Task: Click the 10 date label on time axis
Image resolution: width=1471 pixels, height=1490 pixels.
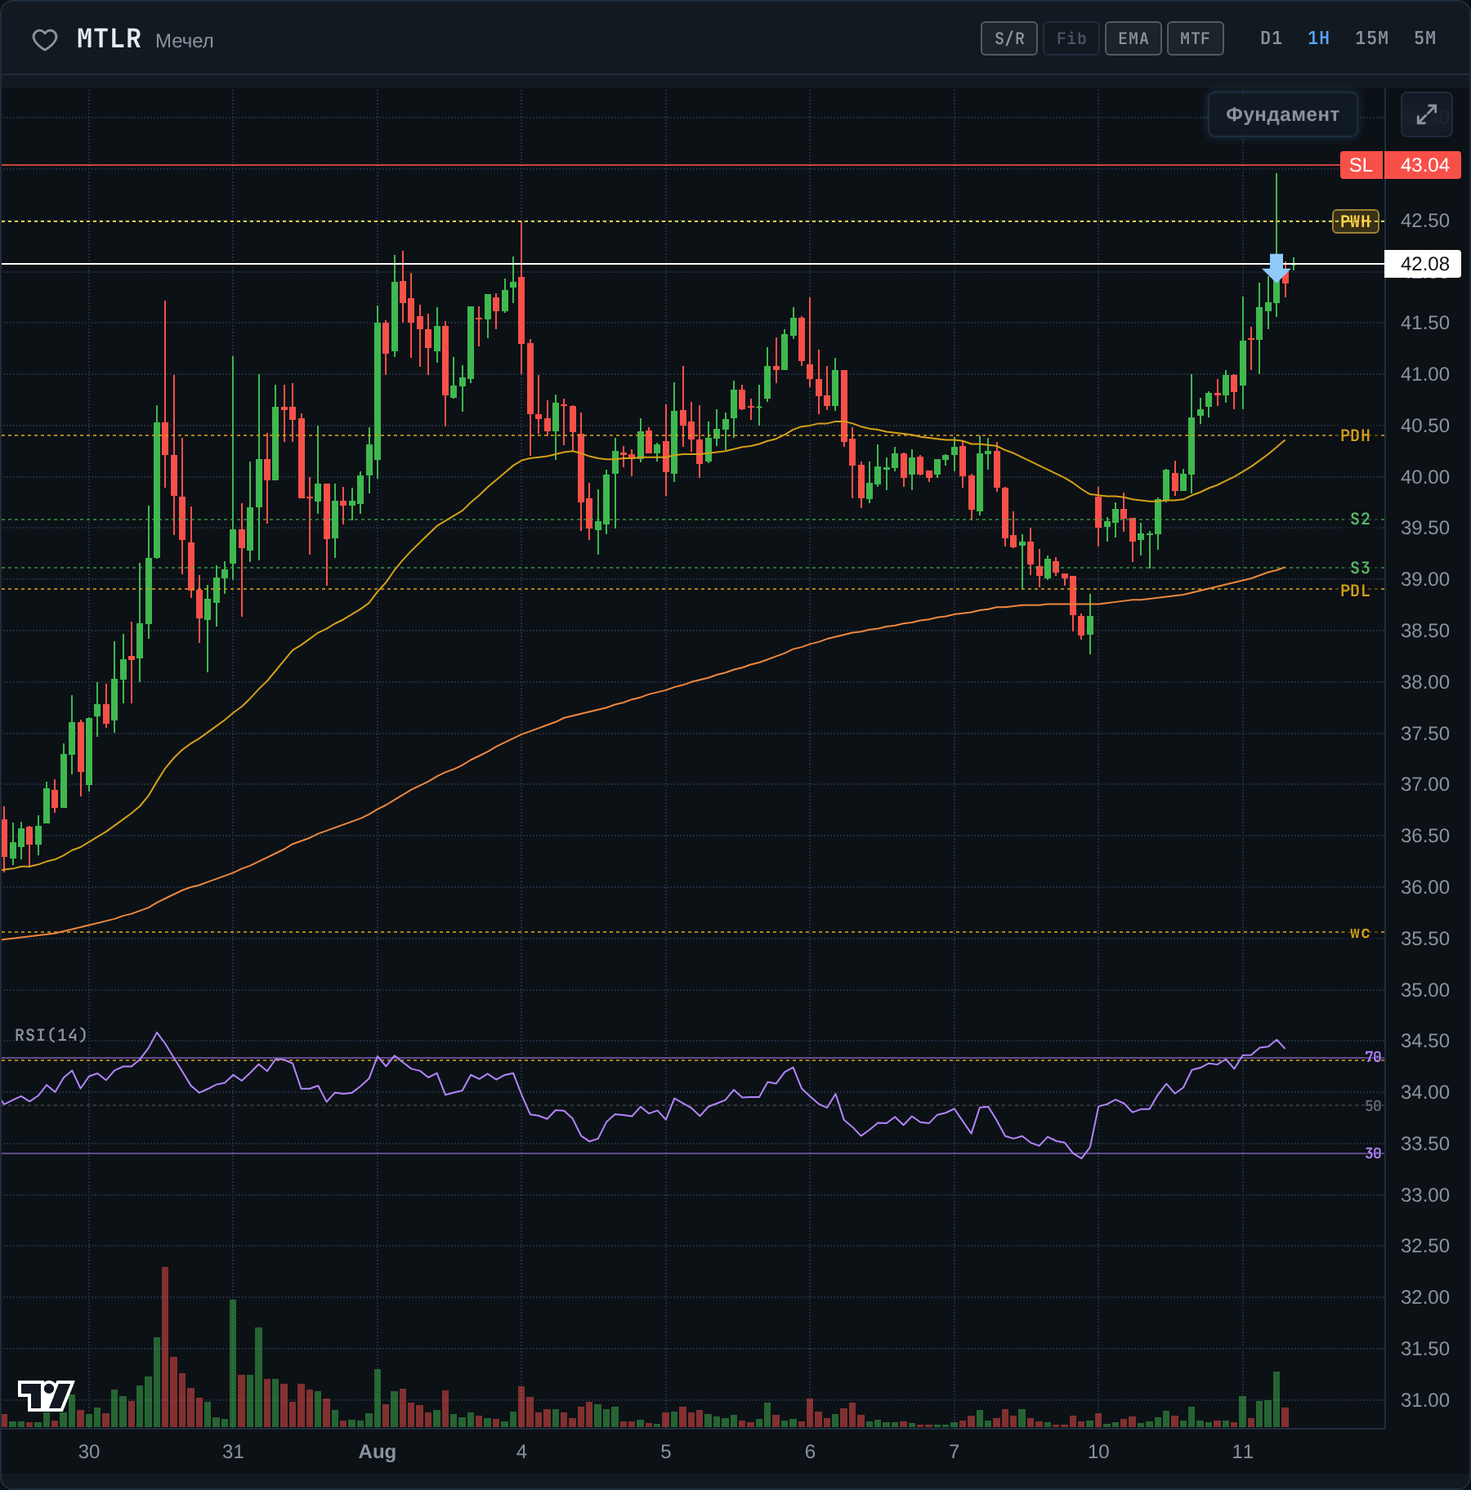Action: coord(1099,1452)
